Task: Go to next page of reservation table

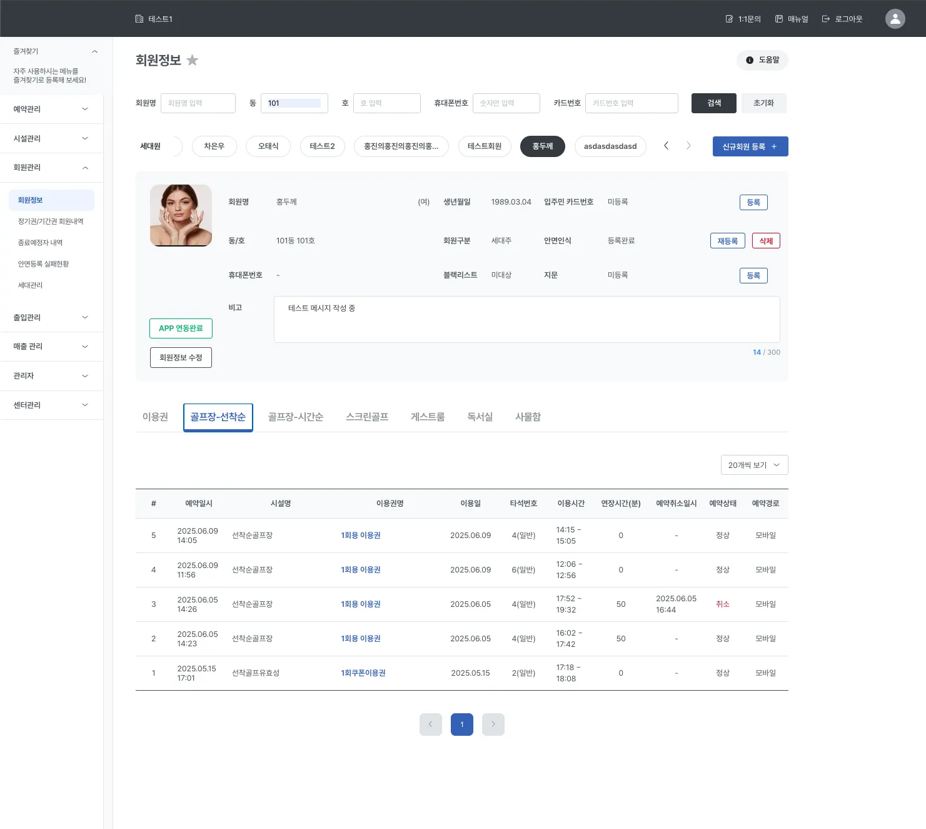Action: click(493, 725)
